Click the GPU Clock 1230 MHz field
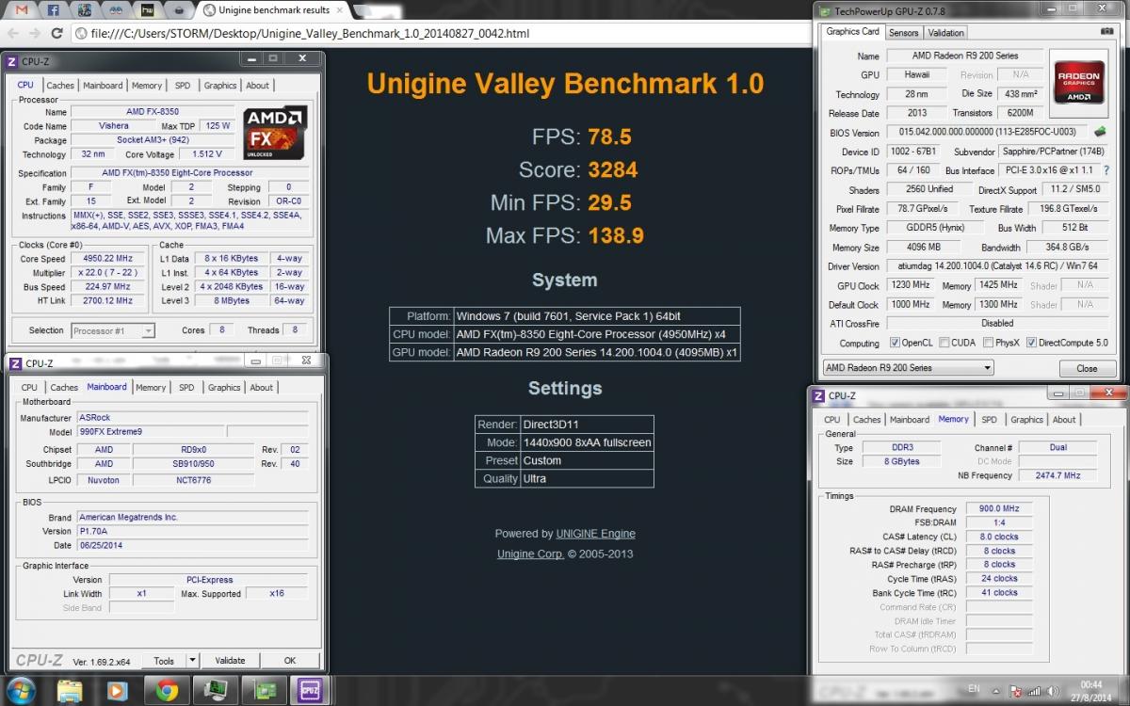1130x706 pixels. [x=910, y=285]
